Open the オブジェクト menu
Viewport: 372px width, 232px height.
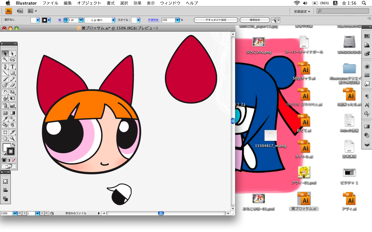89,3
